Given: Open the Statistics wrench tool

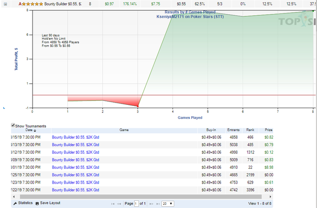Looking at the screenshot, I should pyautogui.click(x=15, y=203).
